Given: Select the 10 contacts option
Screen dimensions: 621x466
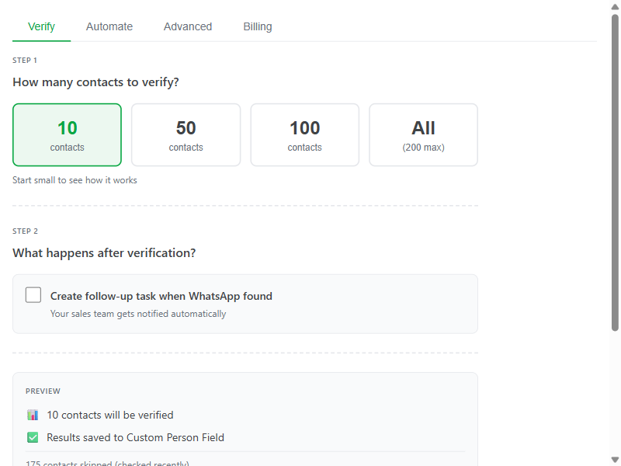Looking at the screenshot, I should pos(67,134).
